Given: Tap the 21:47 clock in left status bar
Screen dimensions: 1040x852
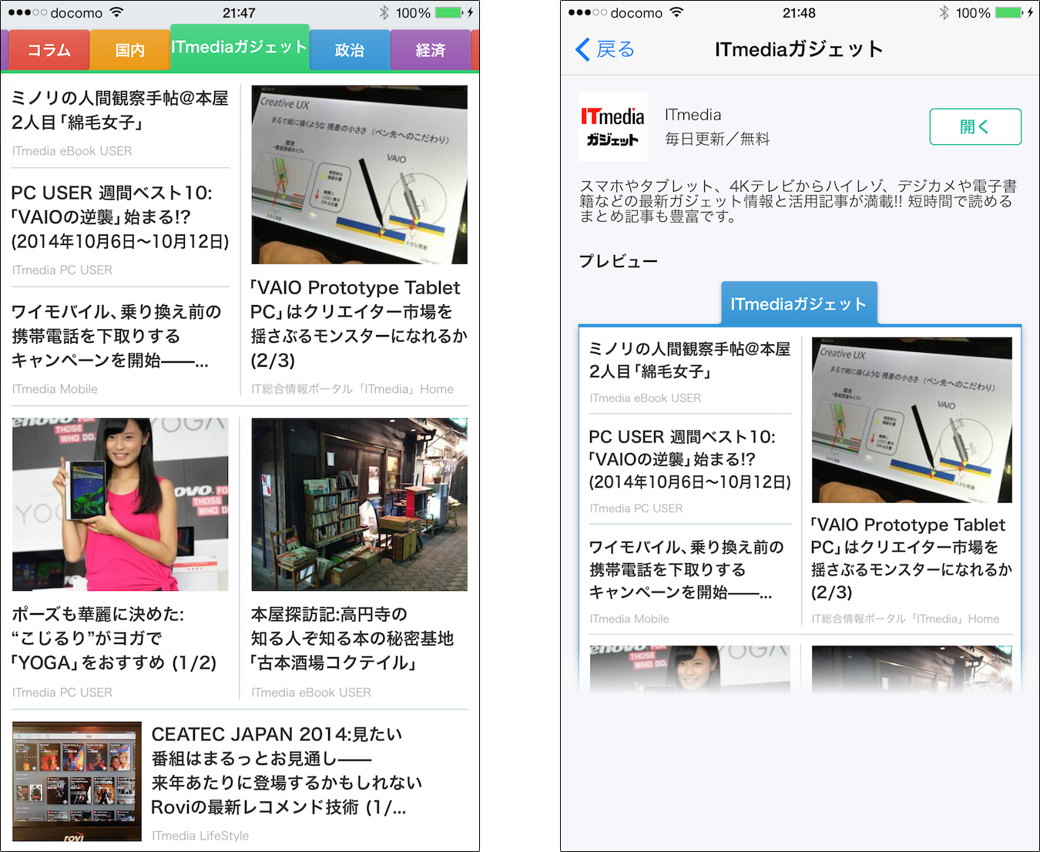Looking at the screenshot, I should [x=239, y=13].
